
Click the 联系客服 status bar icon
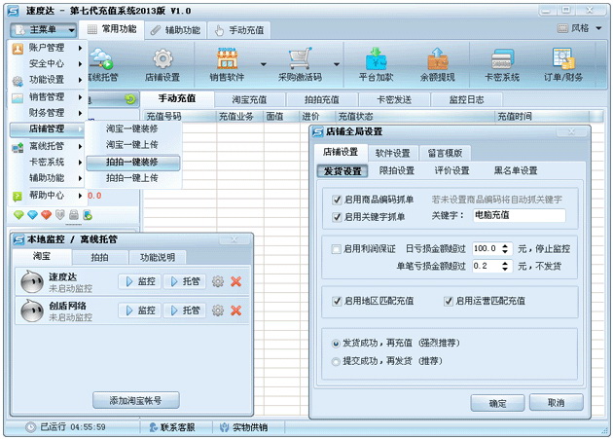click(154, 427)
